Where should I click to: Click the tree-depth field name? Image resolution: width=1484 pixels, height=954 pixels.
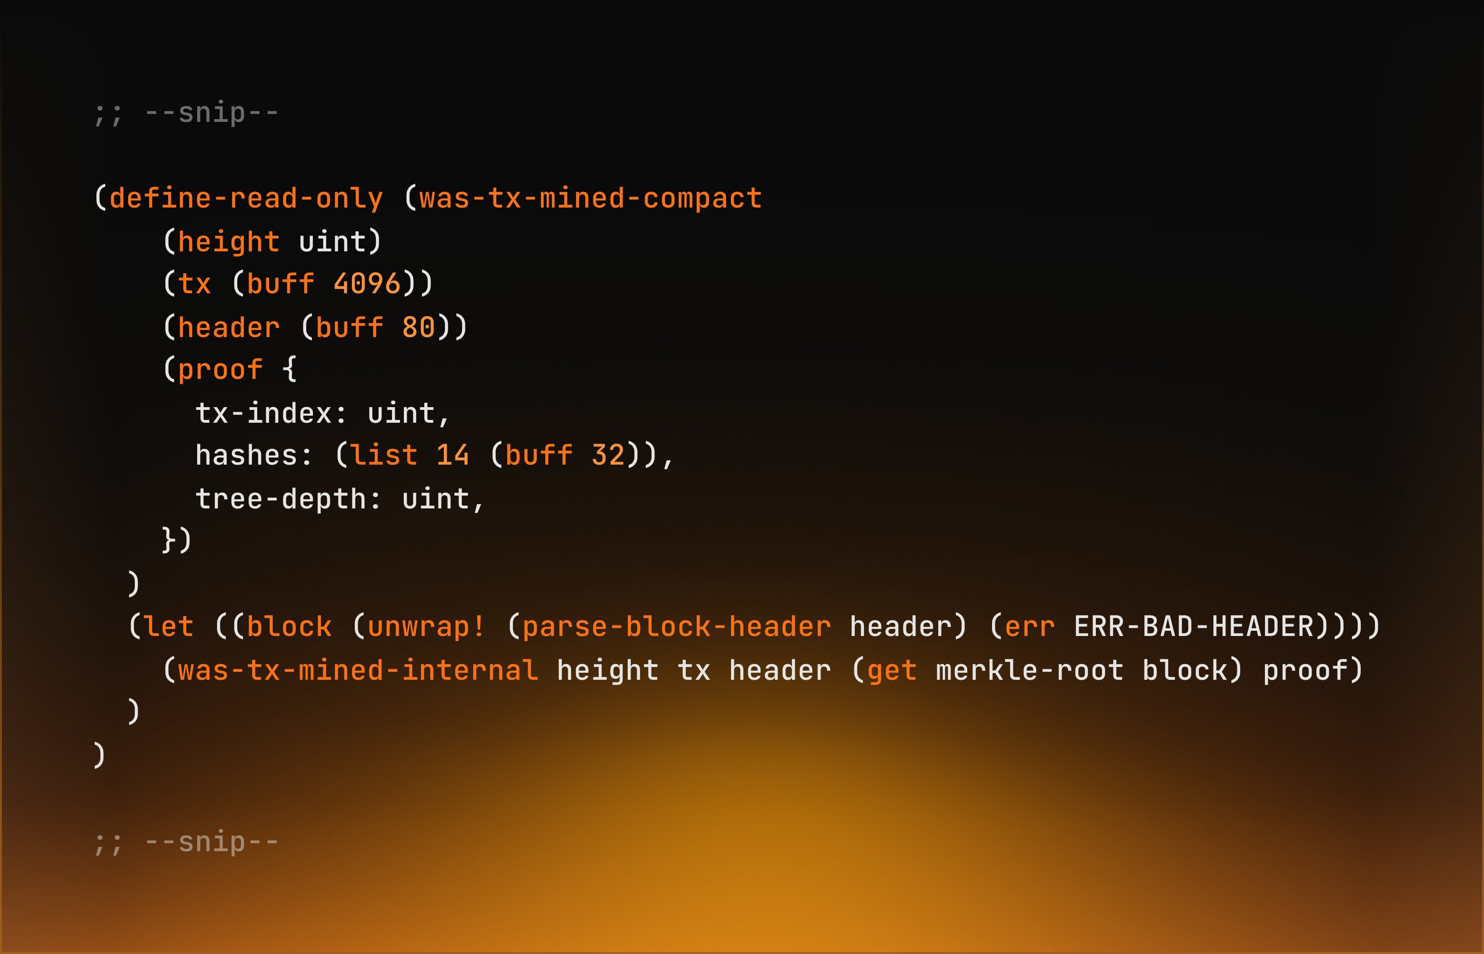tap(280, 499)
